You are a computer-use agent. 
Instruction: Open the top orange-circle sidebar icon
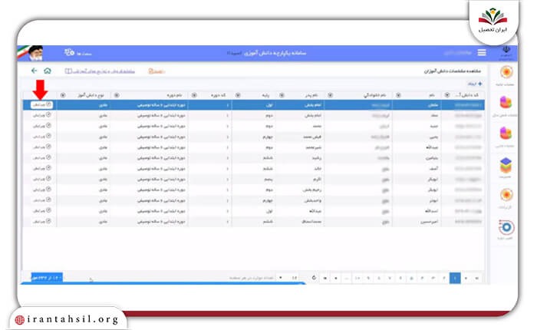click(506, 72)
